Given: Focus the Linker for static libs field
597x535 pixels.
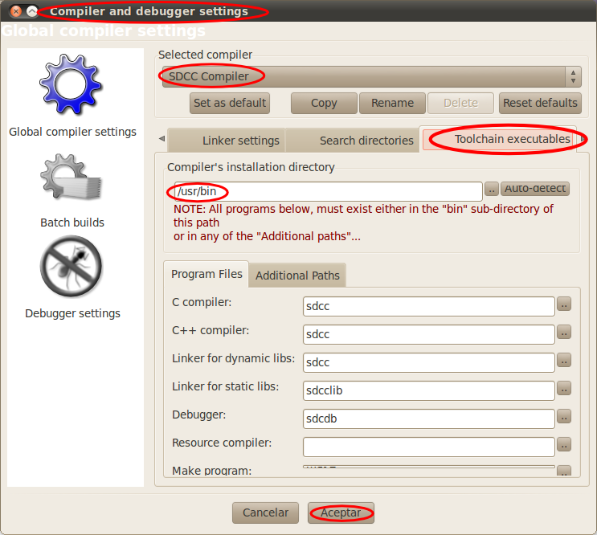Looking at the screenshot, I should (x=429, y=390).
